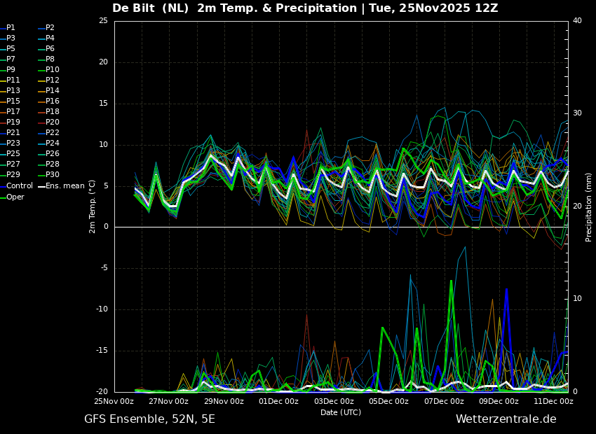596x434 pixels.
Task: Click the Wetterzentrale.de text
Action: [506, 419]
